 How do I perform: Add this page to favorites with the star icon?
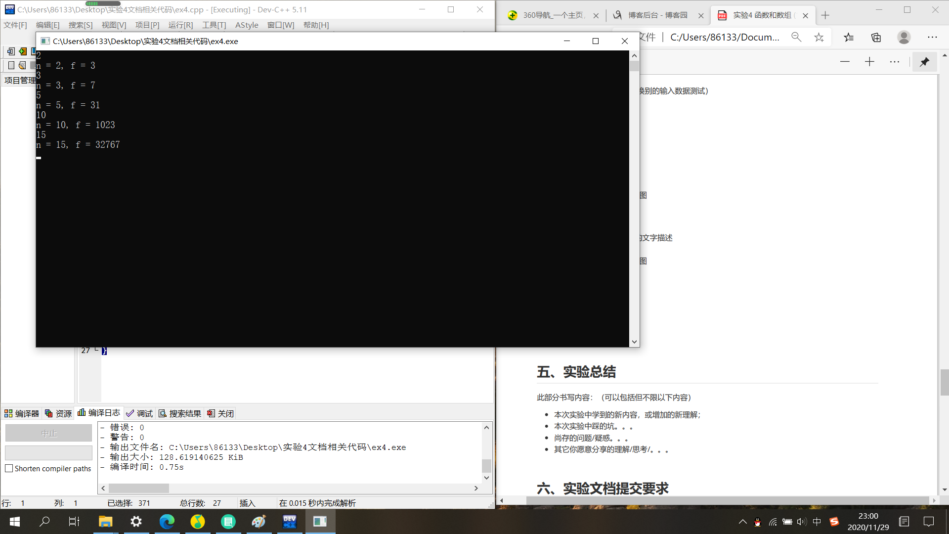pyautogui.click(x=819, y=37)
